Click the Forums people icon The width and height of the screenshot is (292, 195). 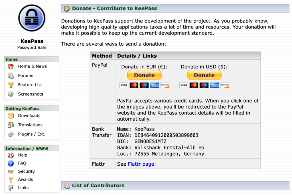pyautogui.click(x=11, y=76)
